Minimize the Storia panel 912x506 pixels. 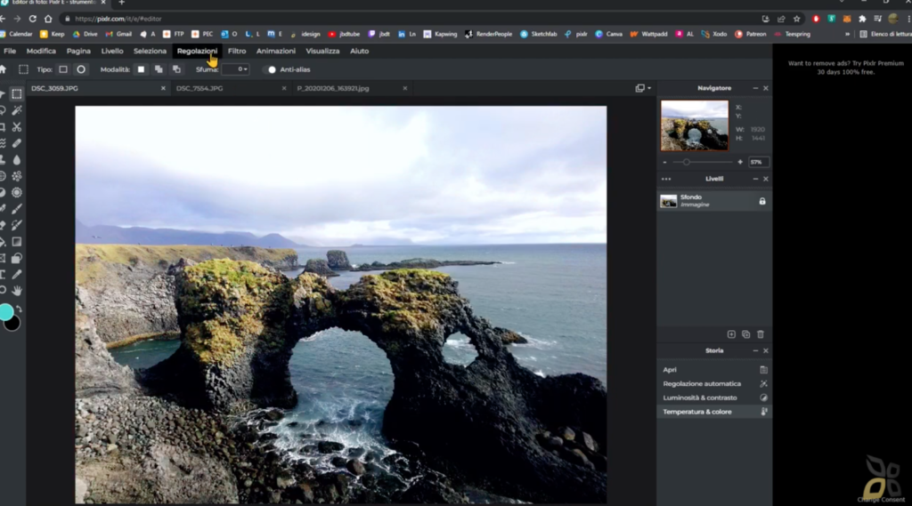click(755, 351)
